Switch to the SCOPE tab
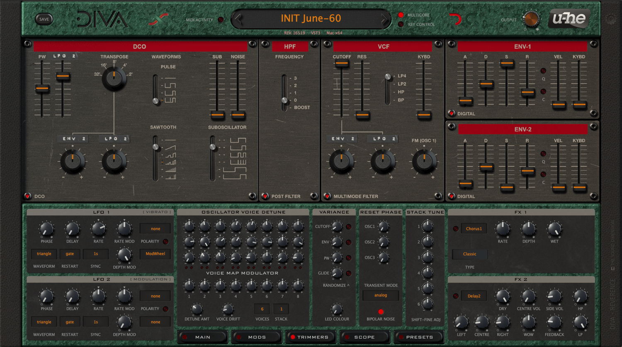 coord(364,337)
